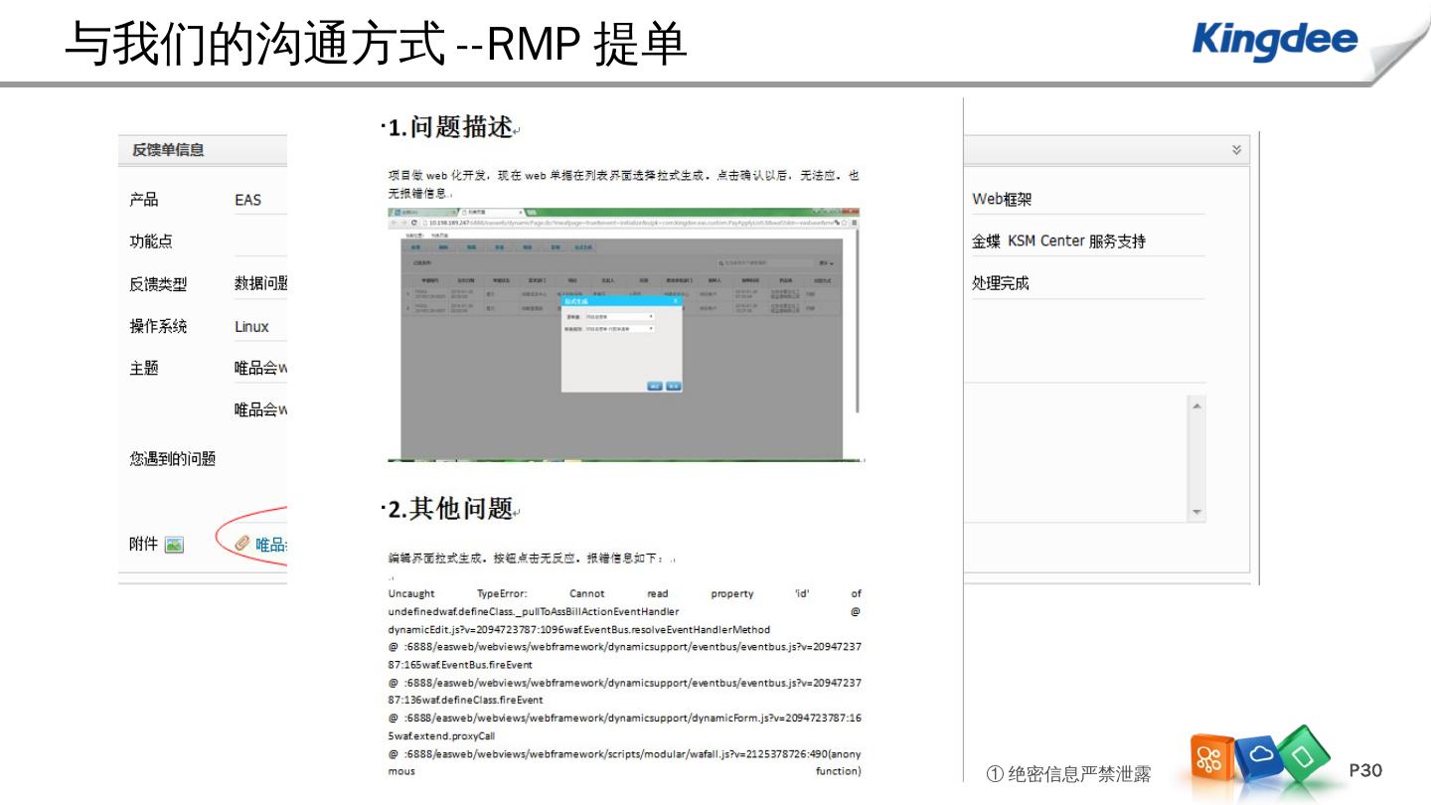Click the confirm button in popup dialog

coord(655,386)
